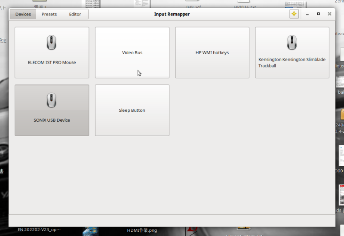Image resolution: width=344 pixels, height=236 pixels.
Task: Select the Devices tab
Action: 23,14
